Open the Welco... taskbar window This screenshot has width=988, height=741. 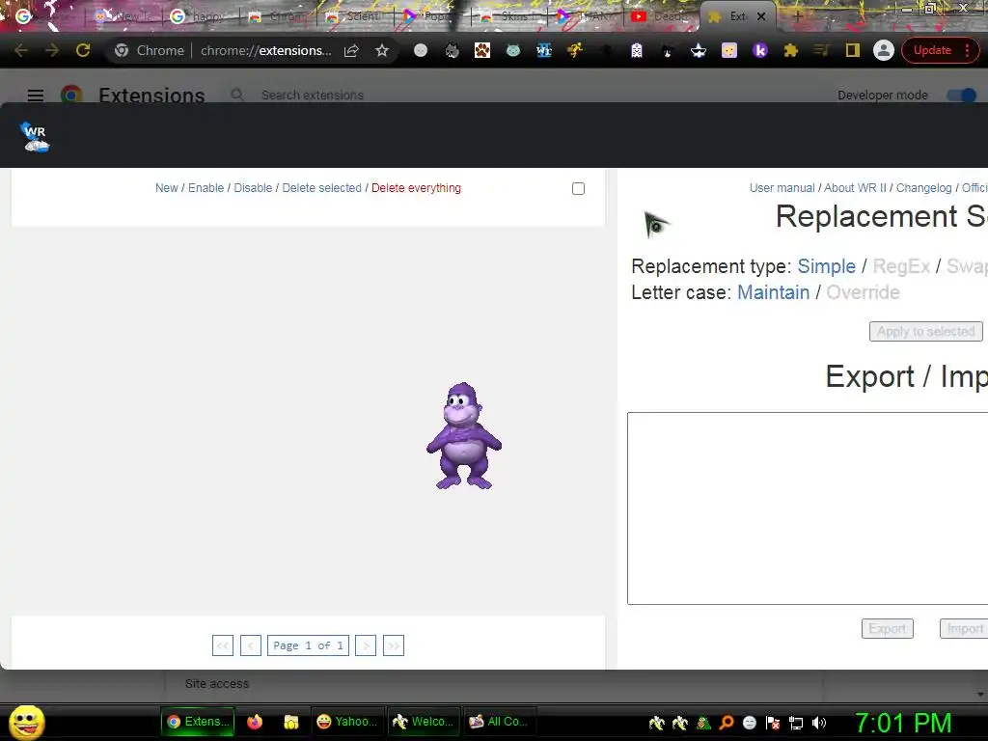424,722
